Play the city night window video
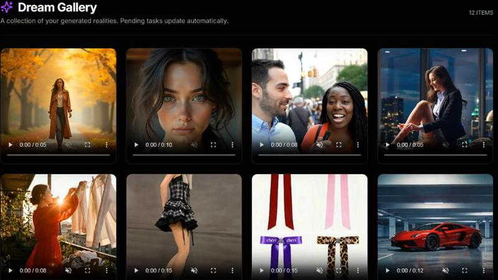 tap(387, 145)
